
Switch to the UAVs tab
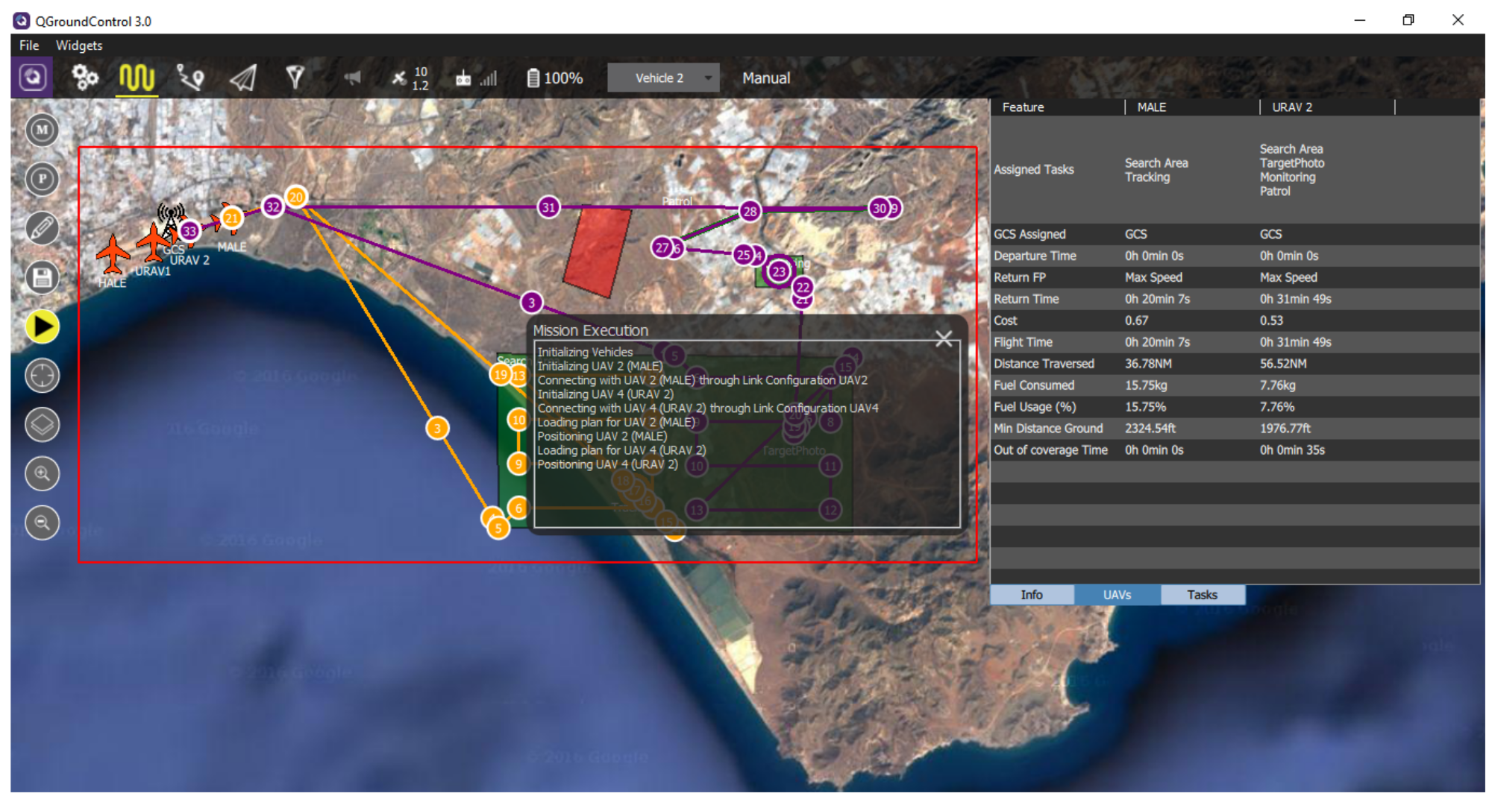pos(1117,594)
